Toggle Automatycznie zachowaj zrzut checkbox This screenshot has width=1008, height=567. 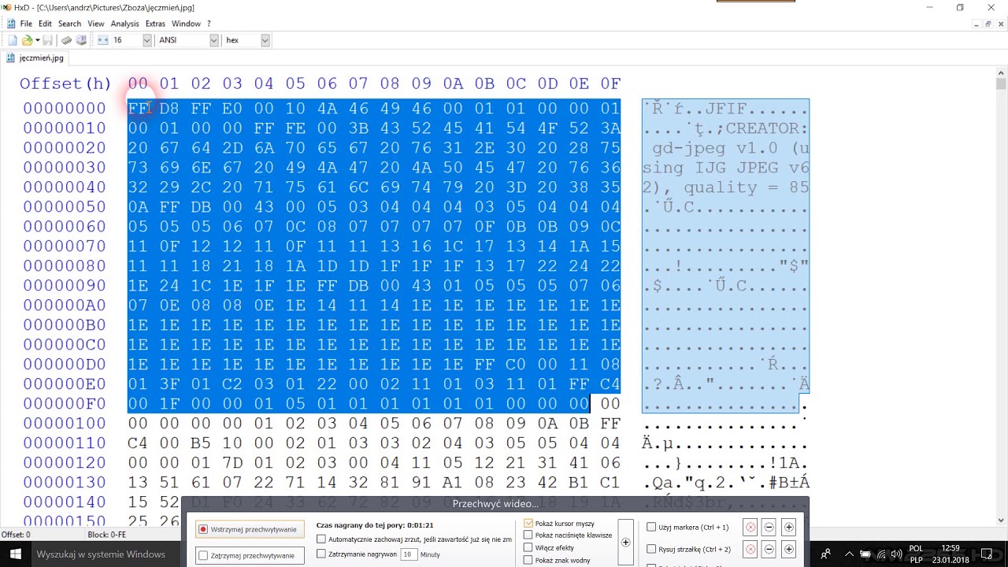[321, 539]
